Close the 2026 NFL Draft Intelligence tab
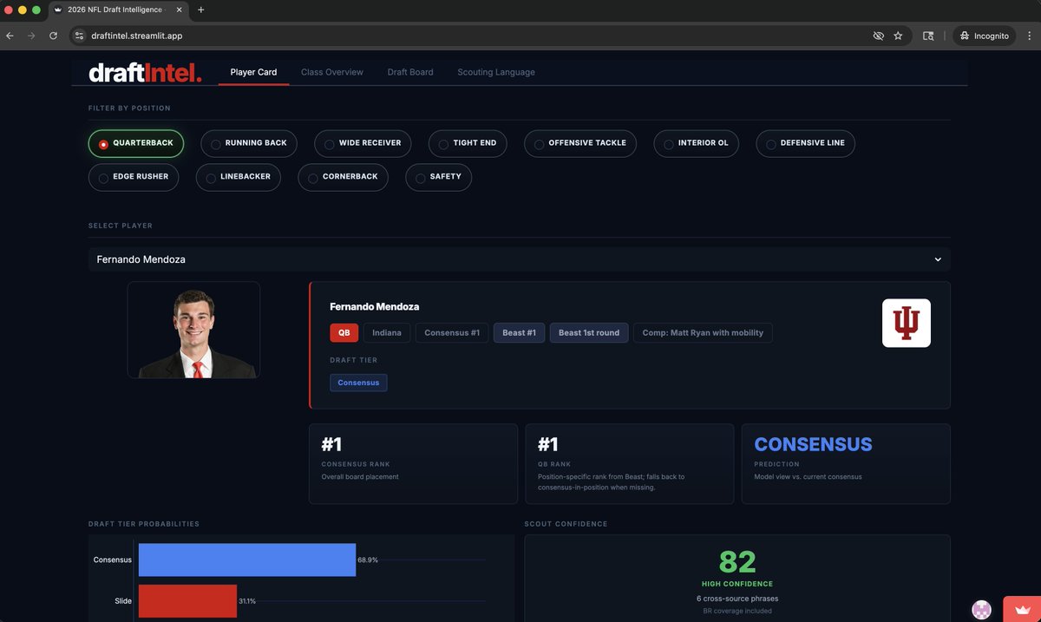1041x622 pixels. coord(180,10)
